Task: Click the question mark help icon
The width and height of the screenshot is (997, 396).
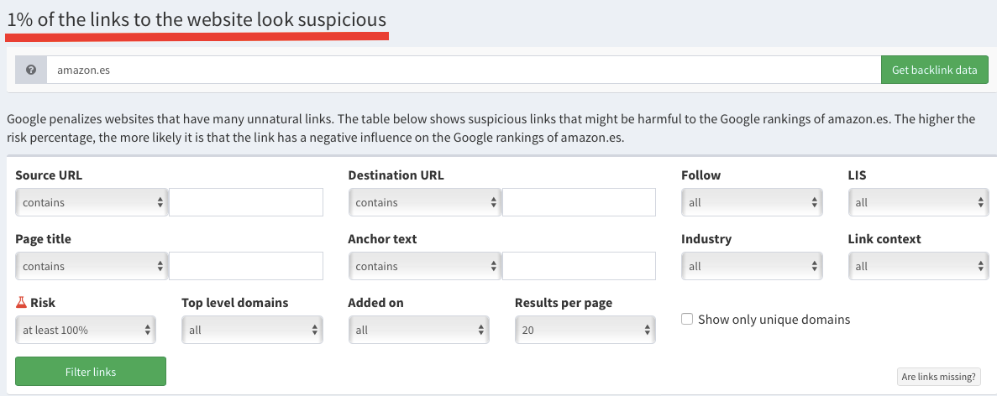Action: (31, 70)
